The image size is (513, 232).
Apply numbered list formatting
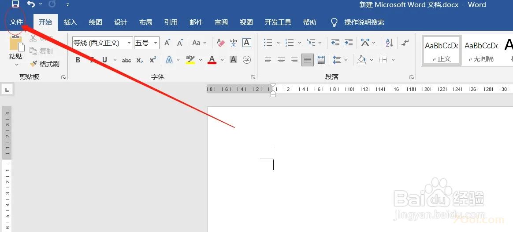coord(289,43)
